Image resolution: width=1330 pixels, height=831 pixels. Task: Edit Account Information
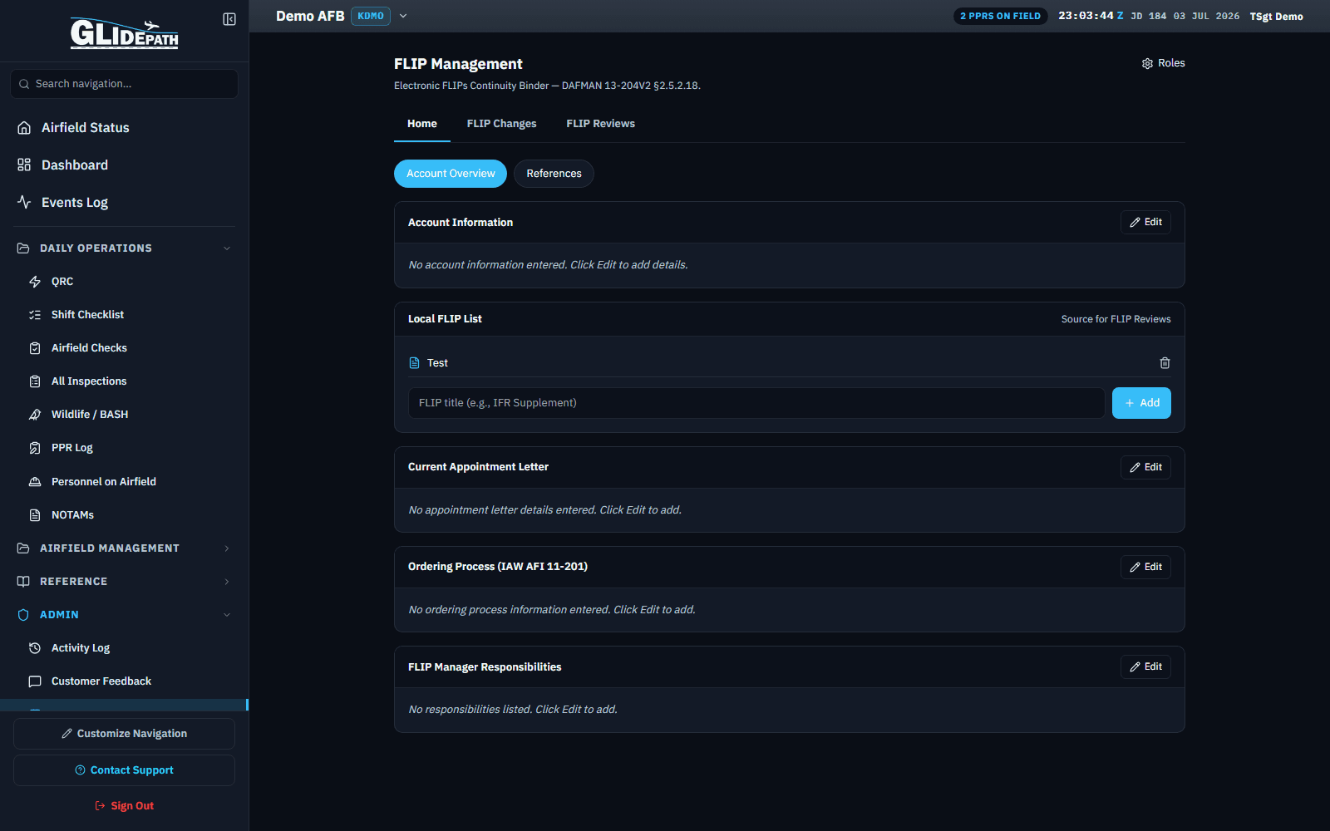1145,222
